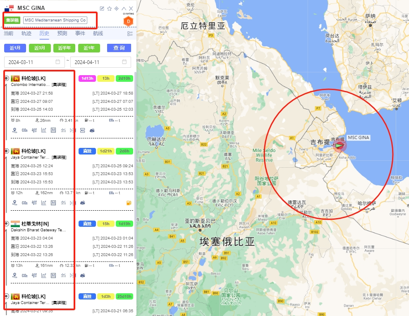Screen dimensions: 409x316
Task: Select the radio marker for the 1d3h 科伦坡 call
Action: pos(7,296)
